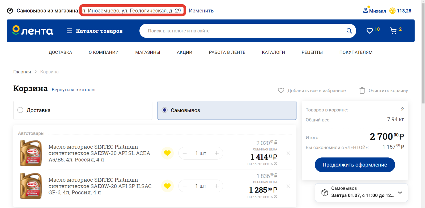Increase quantity of SAE5W-30 oil

tap(217, 153)
